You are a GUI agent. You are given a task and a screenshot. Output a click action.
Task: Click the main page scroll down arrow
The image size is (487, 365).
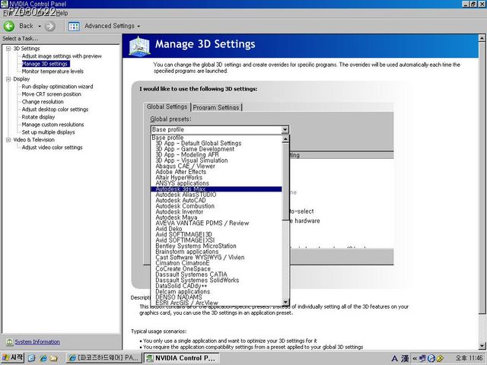pos(482,346)
